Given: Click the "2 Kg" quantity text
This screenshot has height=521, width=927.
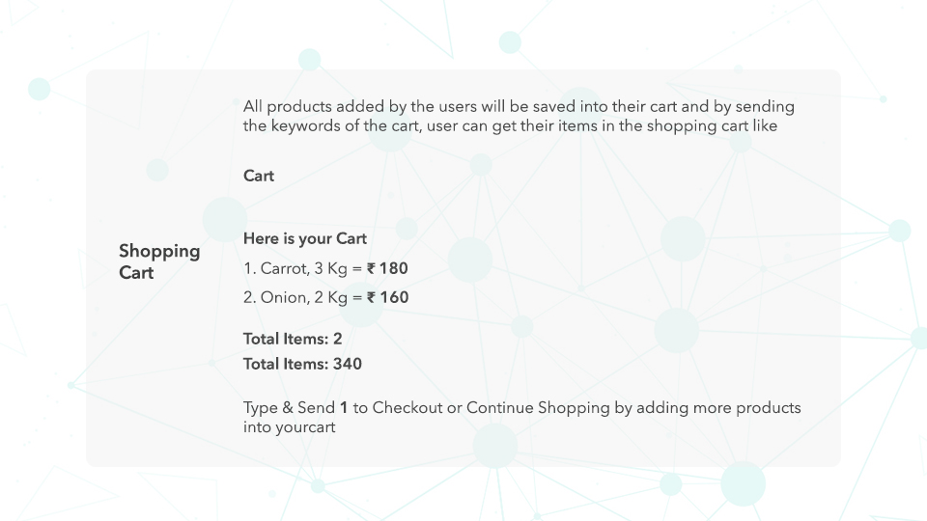Looking at the screenshot, I should (x=330, y=297).
